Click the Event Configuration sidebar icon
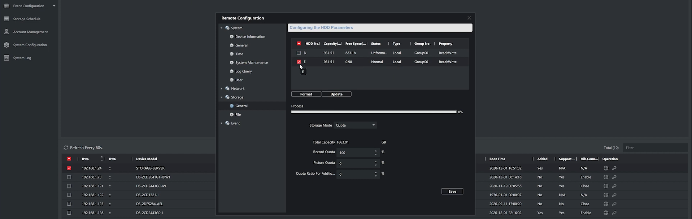Screen dimensions: 692x219 click(6, 6)
